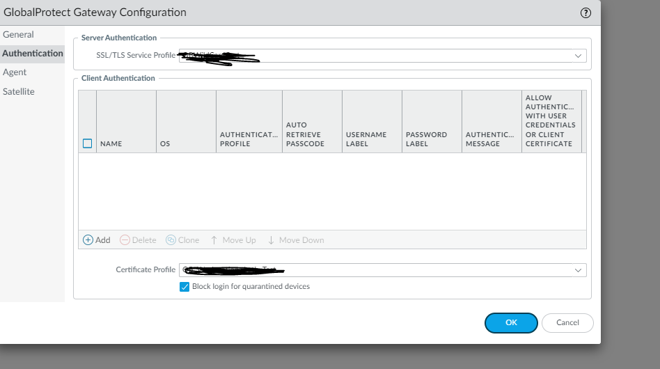The height and width of the screenshot is (369, 660).
Task: Click the Add plus icon button
Action: tap(88, 240)
